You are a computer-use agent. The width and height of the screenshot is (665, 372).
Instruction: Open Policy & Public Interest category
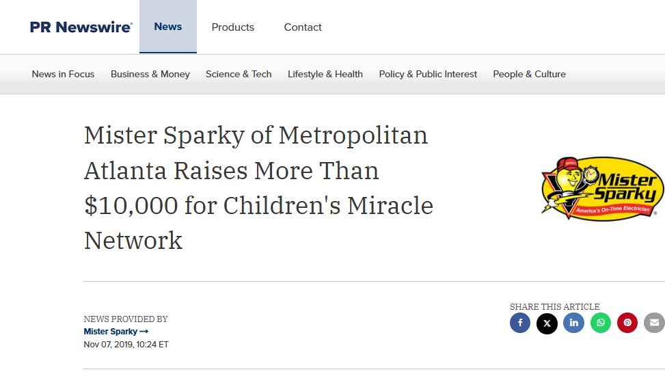[x=428, y=74]
